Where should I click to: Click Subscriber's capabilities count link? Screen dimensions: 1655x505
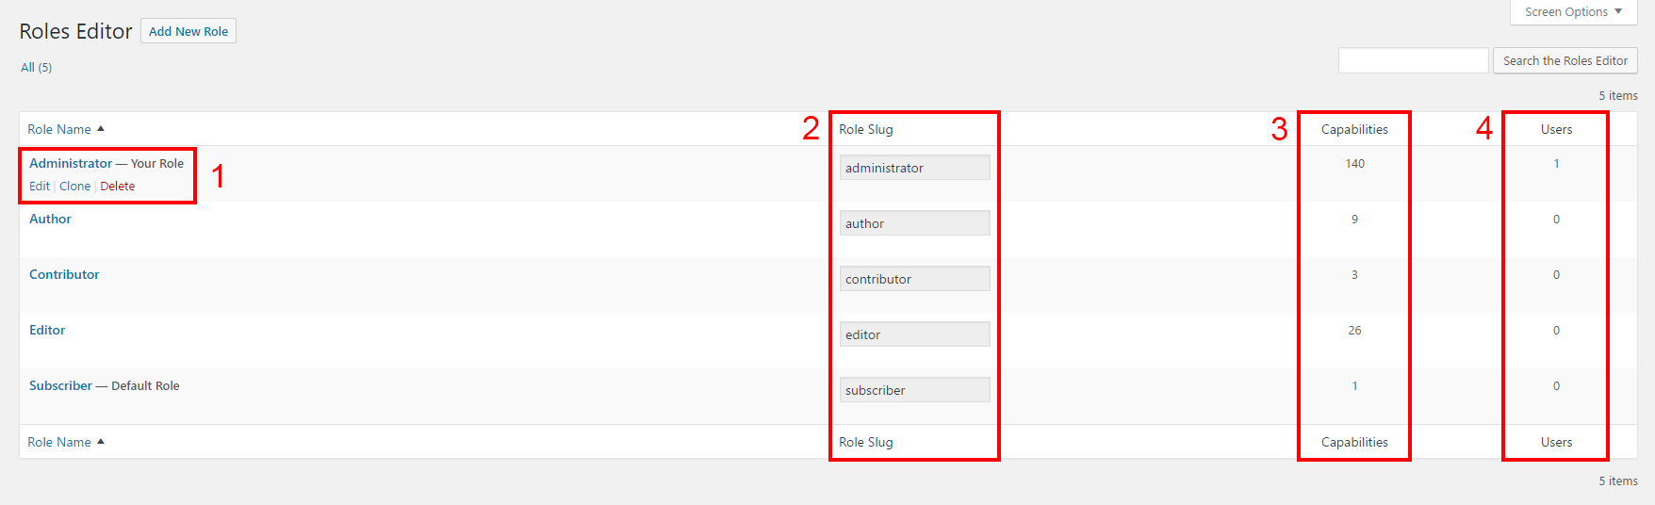click(1354, 385)
